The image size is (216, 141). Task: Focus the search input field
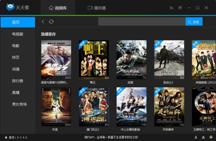coord(142,22)
